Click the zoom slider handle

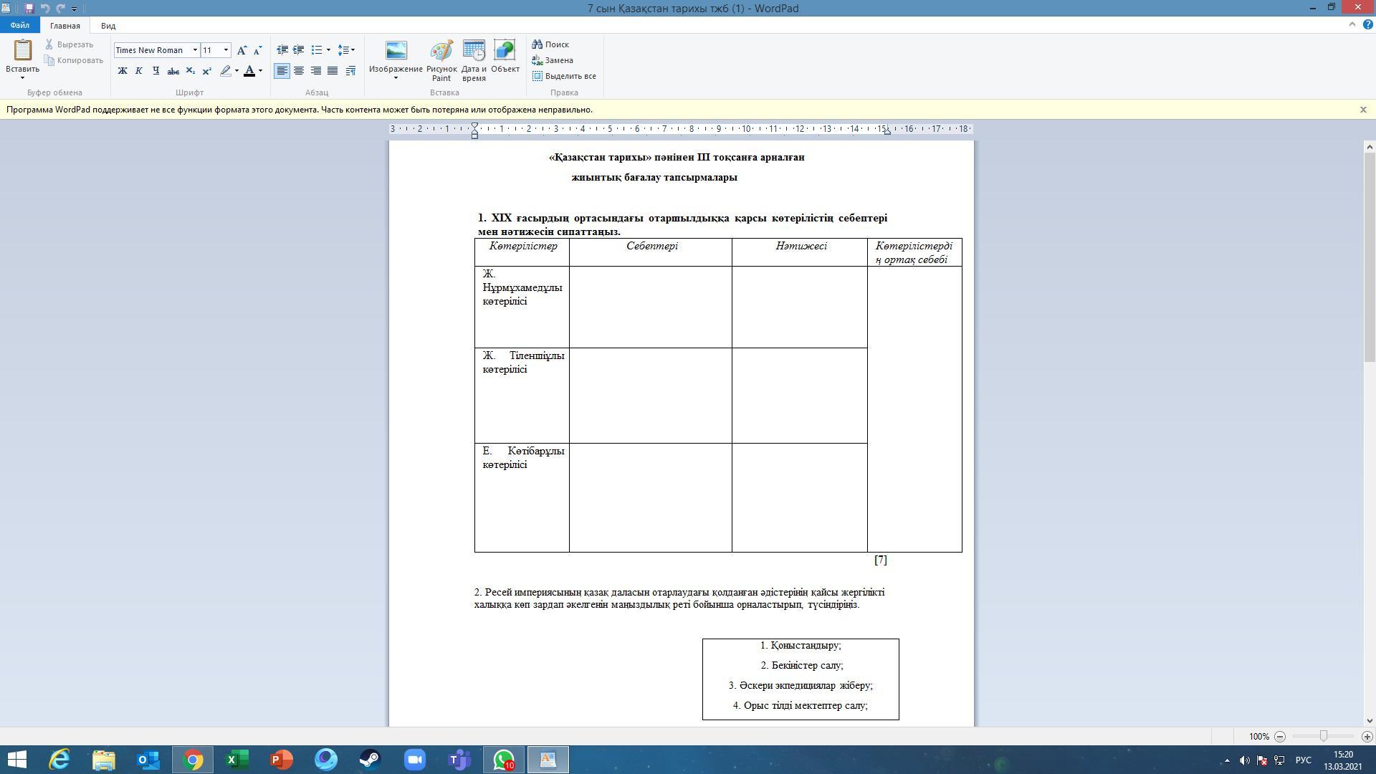1323,737
